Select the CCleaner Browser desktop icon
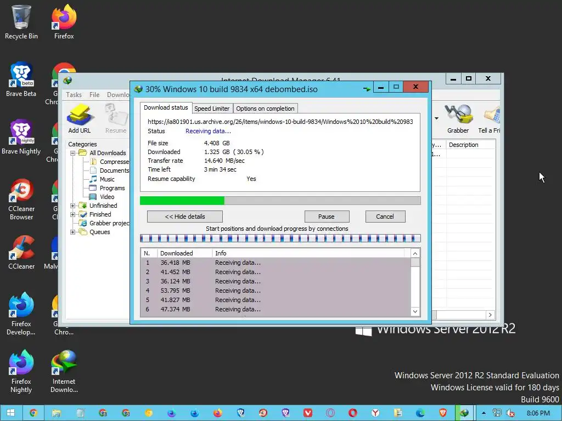This screenshot has height=421, width=562. [x=21, y=199]
